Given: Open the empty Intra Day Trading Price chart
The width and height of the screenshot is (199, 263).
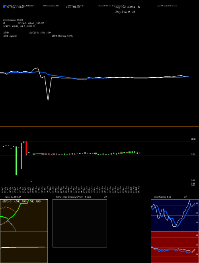Looking at the screenshot, I should [80, 223].
